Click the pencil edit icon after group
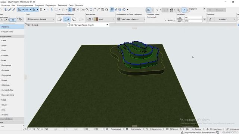Image resolution: width=239 pixels, height=134 pixels. click(116, 10)
